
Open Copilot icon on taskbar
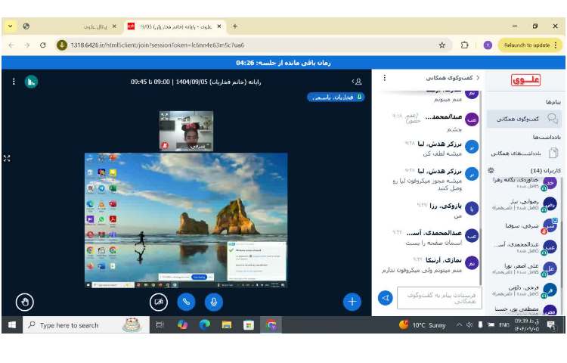[x=183, y=325]
